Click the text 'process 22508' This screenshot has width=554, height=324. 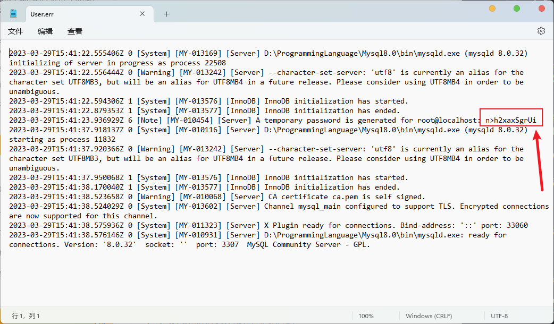pos(198,63)
